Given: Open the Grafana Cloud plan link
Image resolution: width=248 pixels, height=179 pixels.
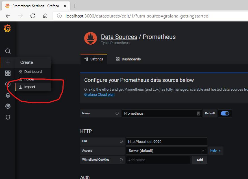Looking at the screenshot, I should tap(99, 95).
